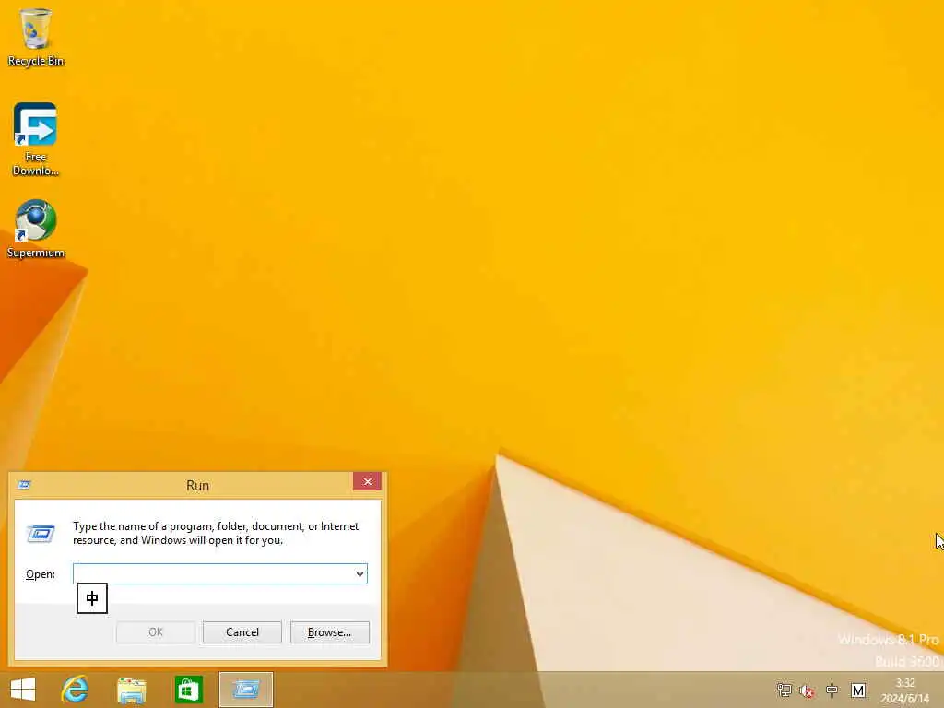Expand the Open combo box dropdown arrow
Viewport: 944px width, 708px height.
pos(360,573)
